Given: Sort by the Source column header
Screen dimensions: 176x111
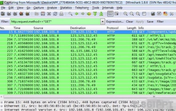Looking at the screenshot, I should click(x=38, y=28).
